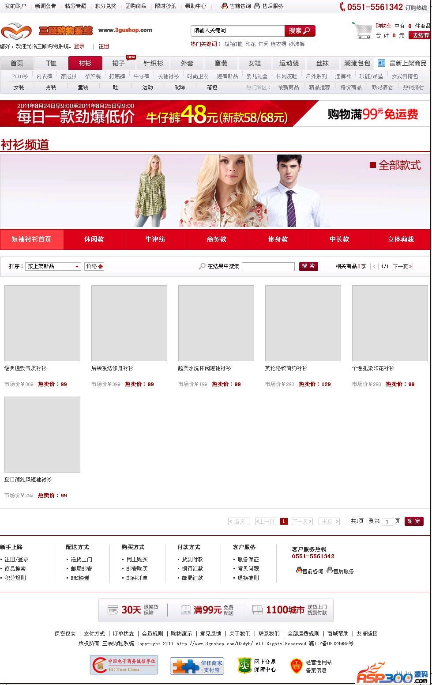Click the page number input field in the bottom pager
432x685 pixels.
pyautogui.click(x=387, y=522)
